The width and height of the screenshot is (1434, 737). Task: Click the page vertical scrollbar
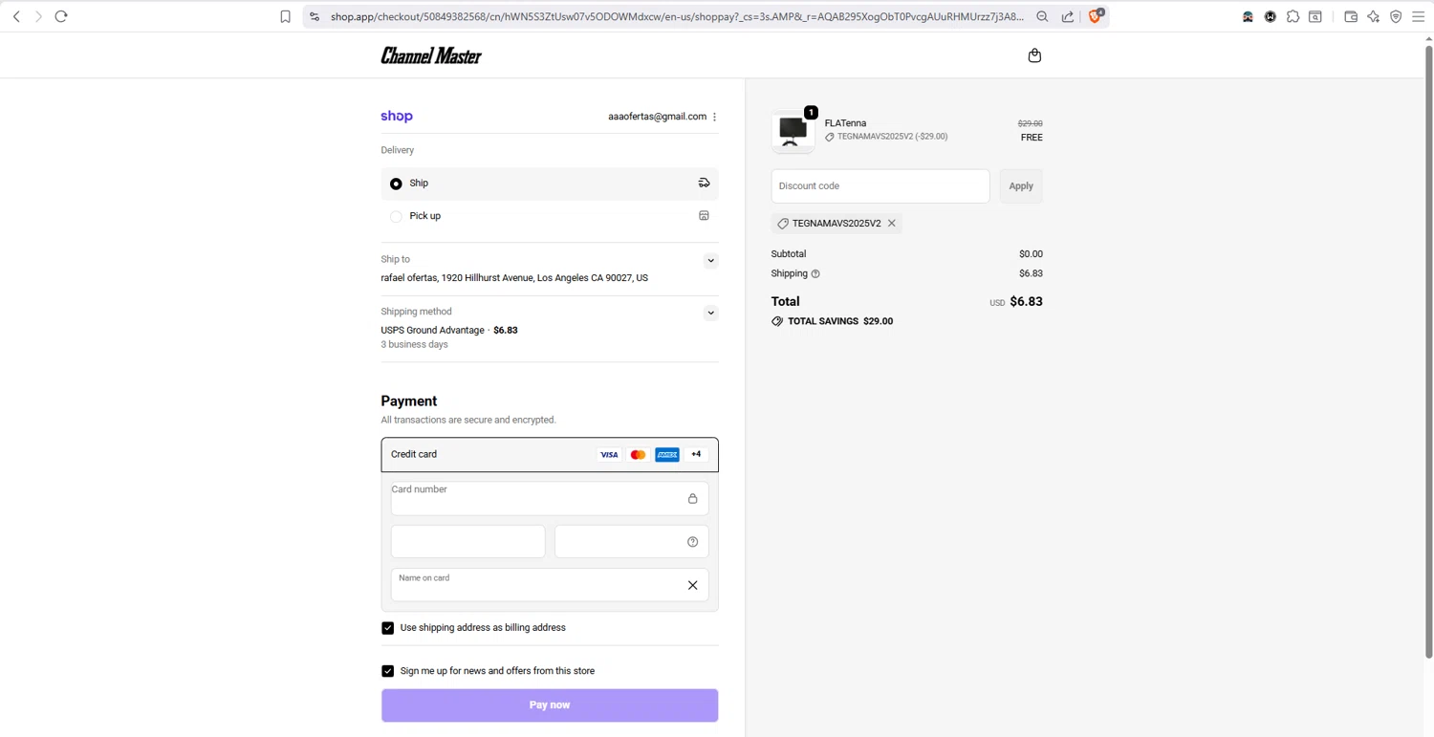pos(1429,351)
